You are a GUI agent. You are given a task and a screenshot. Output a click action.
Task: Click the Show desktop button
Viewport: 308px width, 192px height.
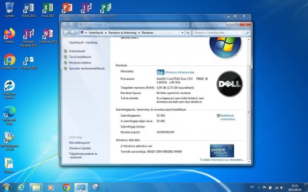click(307, 188)
